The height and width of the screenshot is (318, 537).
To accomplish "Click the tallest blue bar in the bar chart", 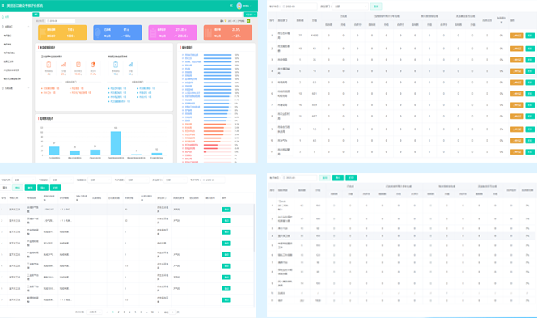I will click(x=116, y=143).
